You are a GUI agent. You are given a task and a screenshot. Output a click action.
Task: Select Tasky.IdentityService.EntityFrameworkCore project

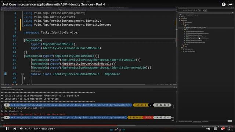coord(198,39)
